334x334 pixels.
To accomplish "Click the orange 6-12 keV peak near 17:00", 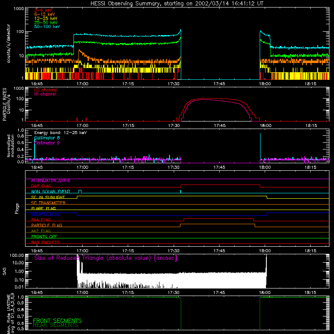I will pos(79,51).
